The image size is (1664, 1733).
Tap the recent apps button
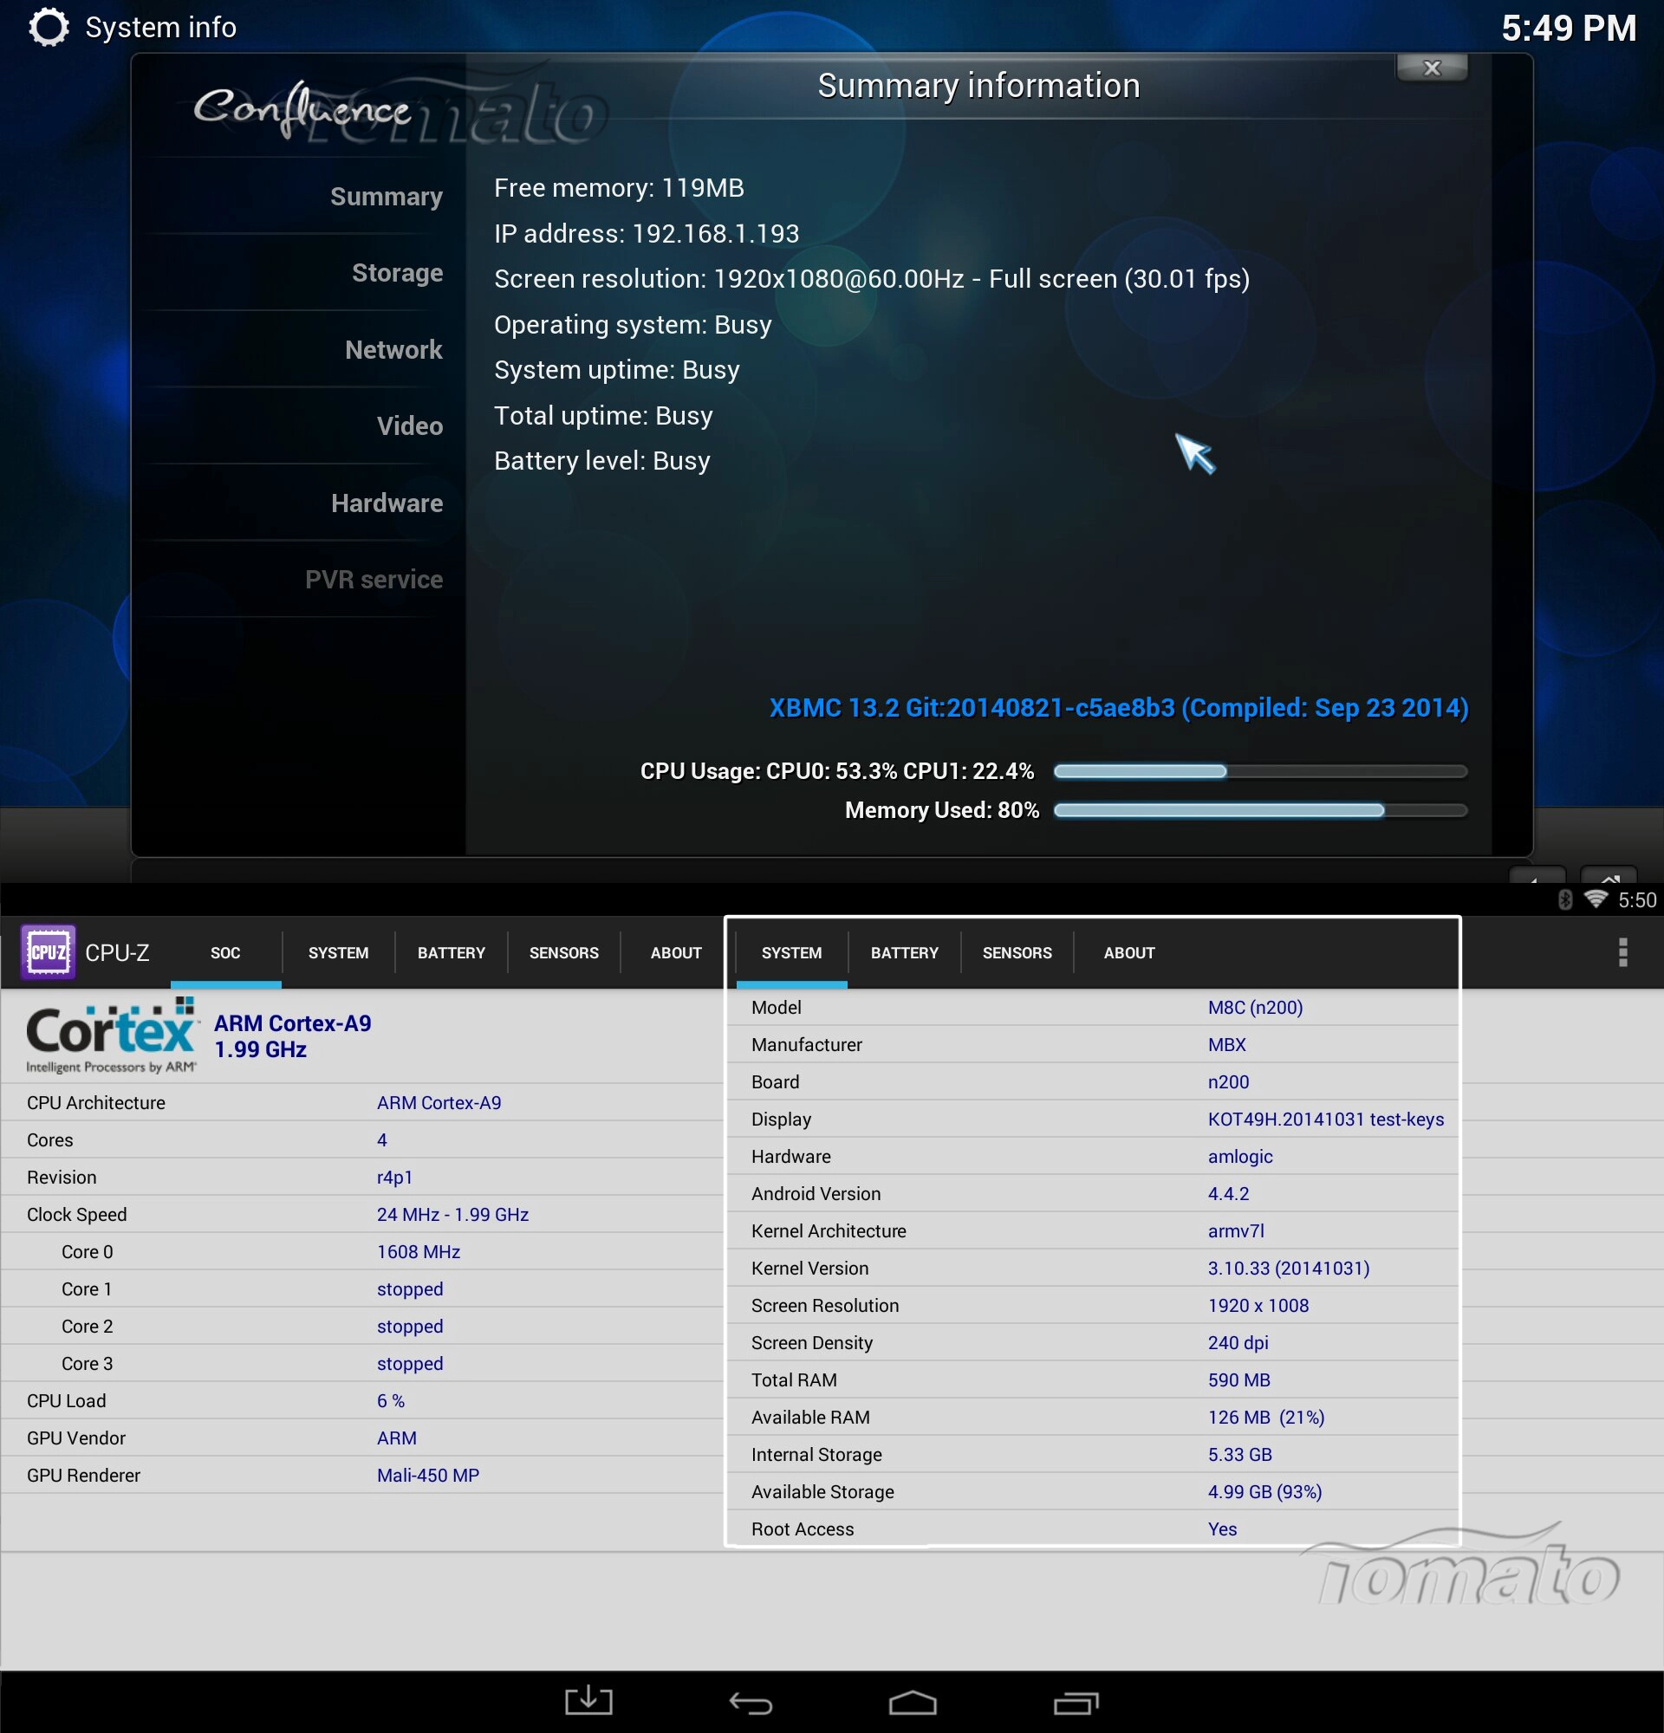[1076, 1702]
